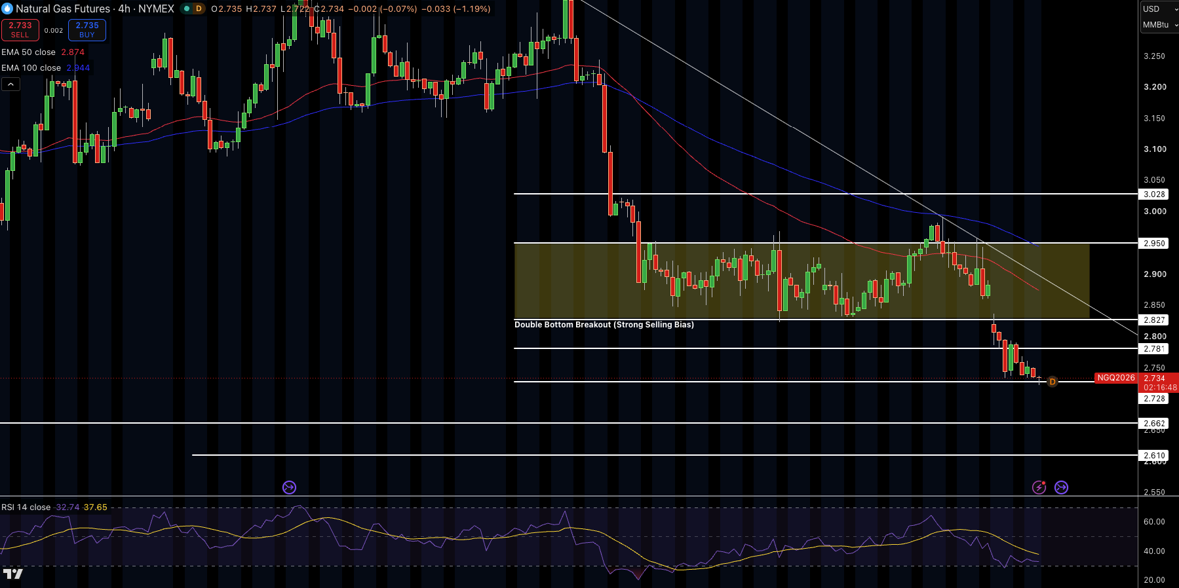Click the red 2.734 last price label
Viewport: 1179px width, 588px height.
point(1154,378)
